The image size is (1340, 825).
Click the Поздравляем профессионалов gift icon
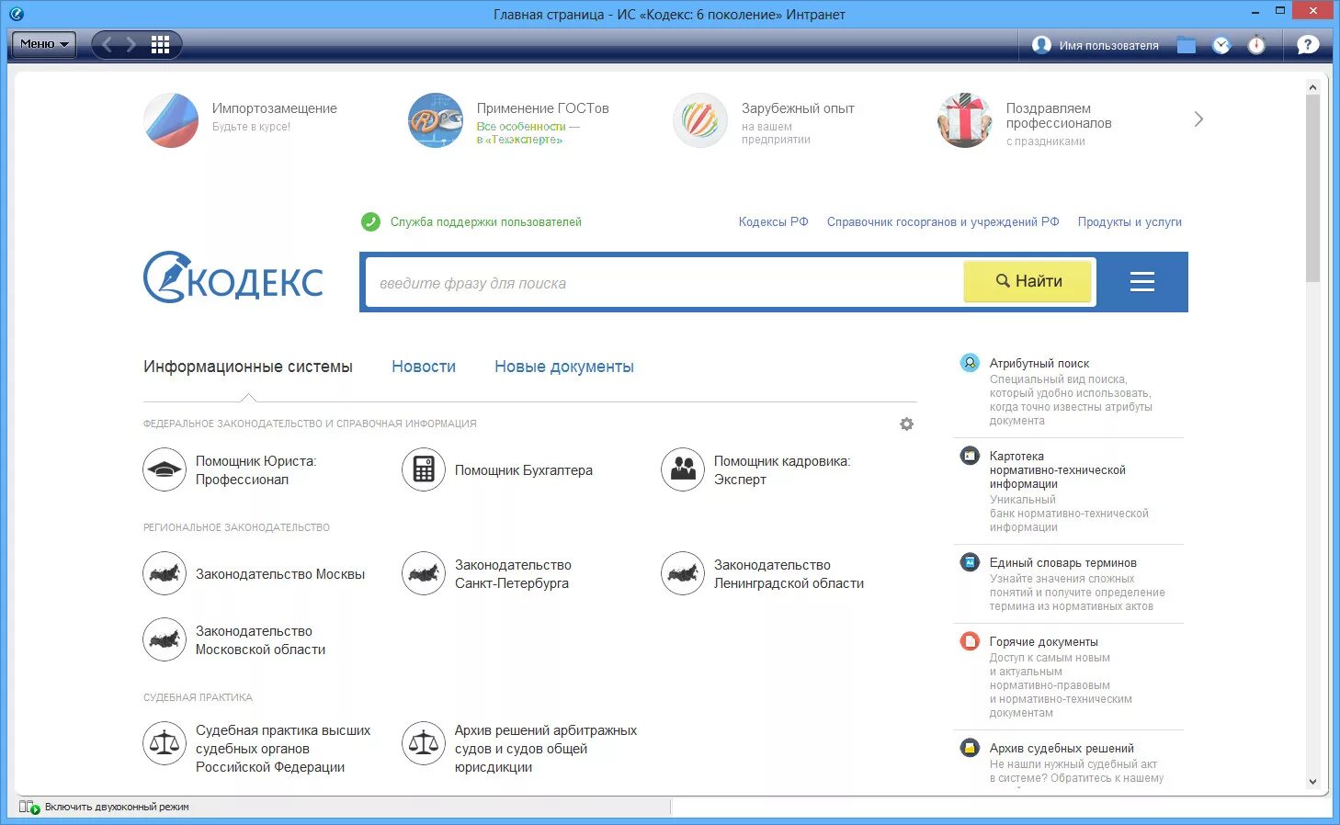[965, 120]
